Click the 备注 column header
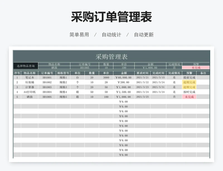This screenshot has width=223, height=171. tap(203, 73)
